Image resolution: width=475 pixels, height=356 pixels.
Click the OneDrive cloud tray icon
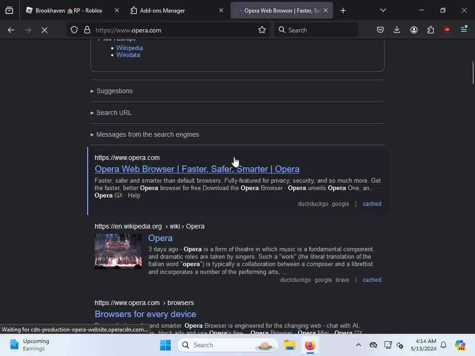coord(373,345)
